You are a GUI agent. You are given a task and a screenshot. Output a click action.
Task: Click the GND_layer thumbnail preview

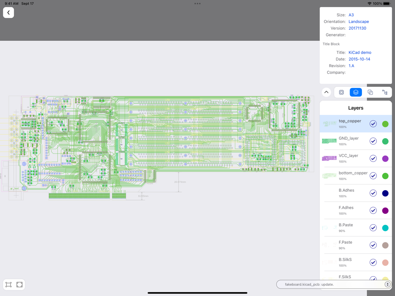click(329, 141)
